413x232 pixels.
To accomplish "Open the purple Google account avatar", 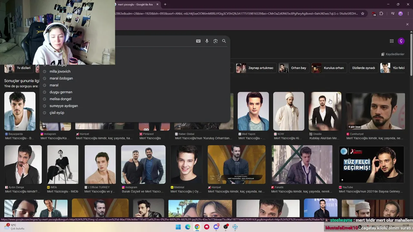I will pyautogui.click(x=401, y=41).
